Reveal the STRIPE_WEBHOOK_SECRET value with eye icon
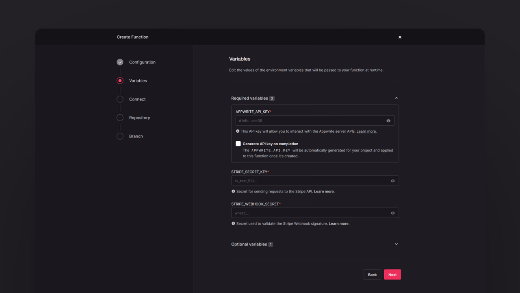This screenshot has width=520, height=293. (x=393, y=213)
